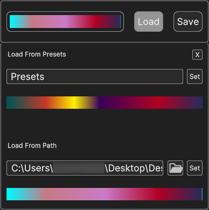Click the Load button

click(149, 22)
